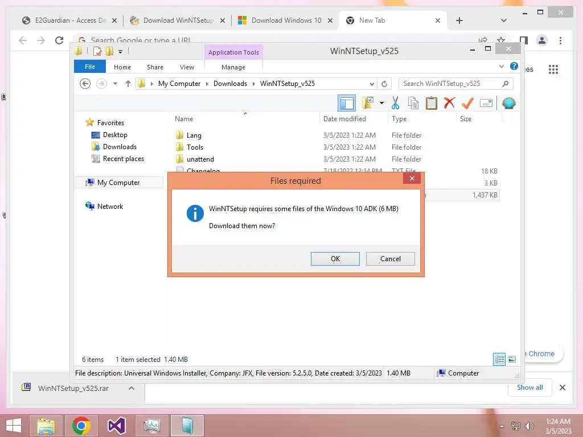The height and width of the screenshot is (437, 583).
Task: Select Network in navigation pane
Action: 110,206
